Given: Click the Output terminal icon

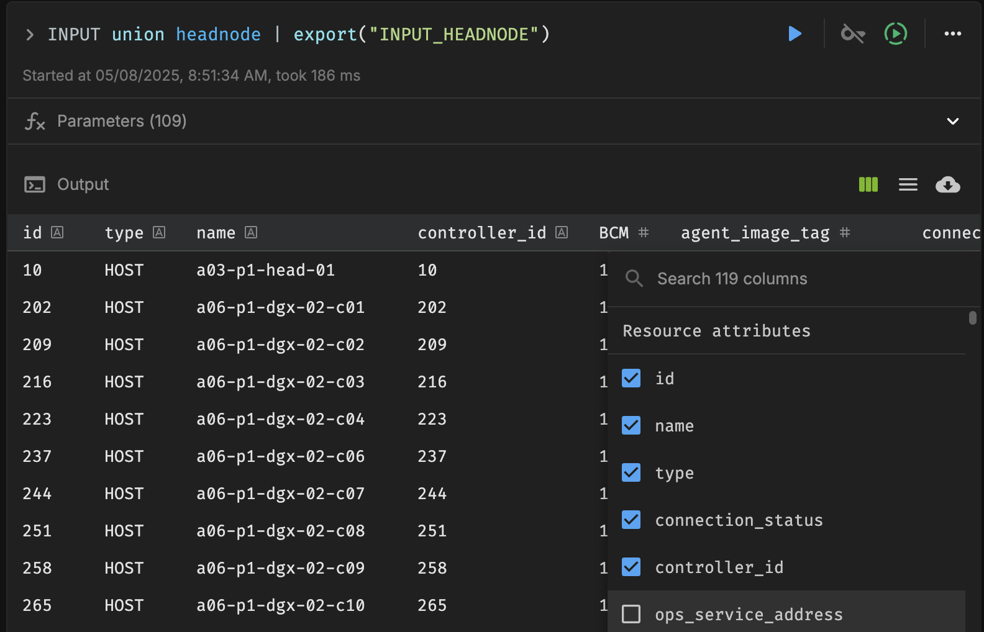Looking at the screenshot, I should 35,184.
